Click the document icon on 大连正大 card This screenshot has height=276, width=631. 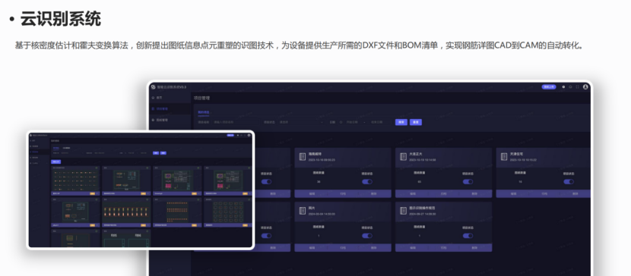[403, 156]
